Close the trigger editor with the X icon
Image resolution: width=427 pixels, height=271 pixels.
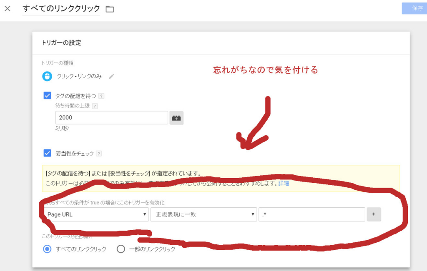pyautogui.click(x=7, y=8)
